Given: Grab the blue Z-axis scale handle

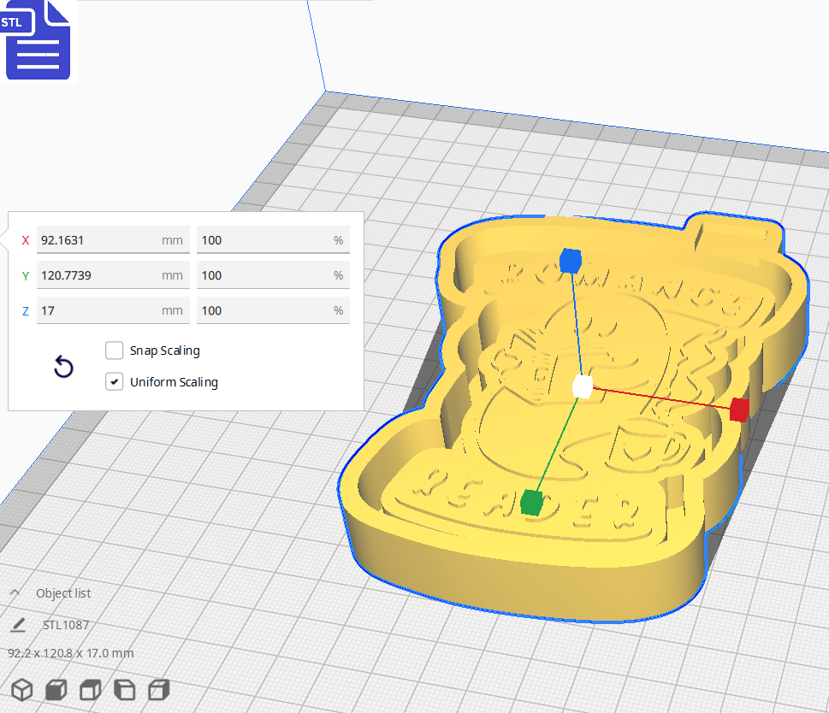Looking at the screenshot, I should click(x=570, y=259).
